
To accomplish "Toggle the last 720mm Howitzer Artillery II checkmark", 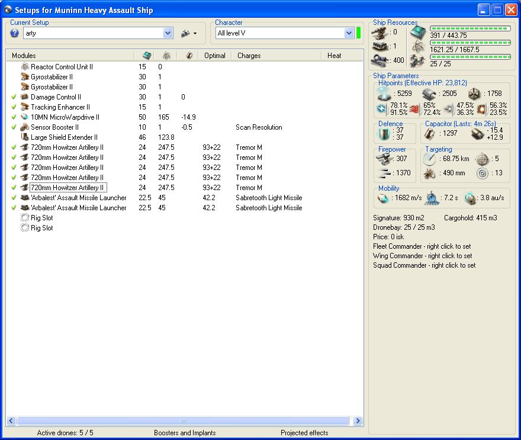I will pos(14,188).
